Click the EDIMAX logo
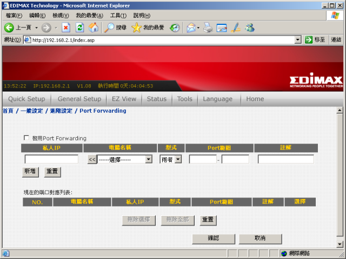The height and width of the screenshot is (259, 346). [x=316, y=80]
